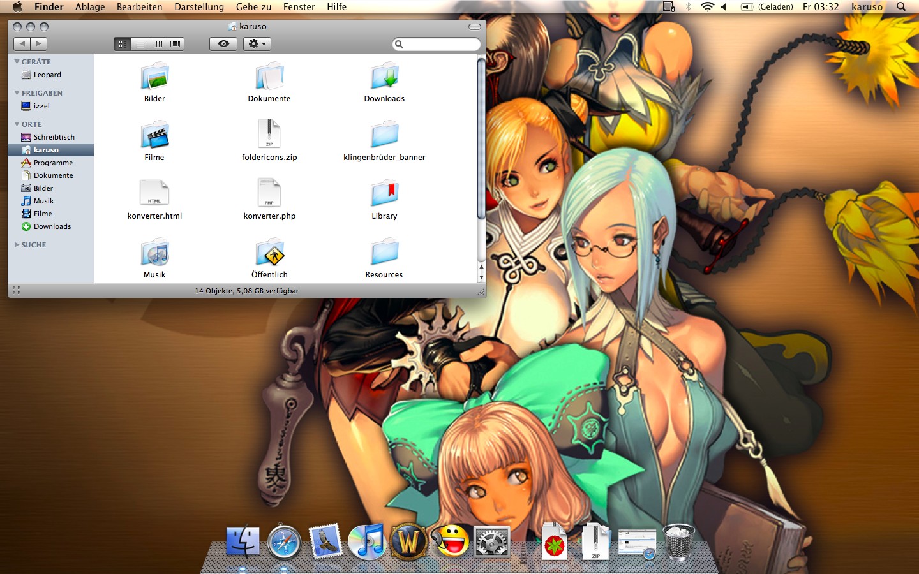
Task: Click the Wi-Fi status icon
Action: pyautogui.click(x=707, y=7)
